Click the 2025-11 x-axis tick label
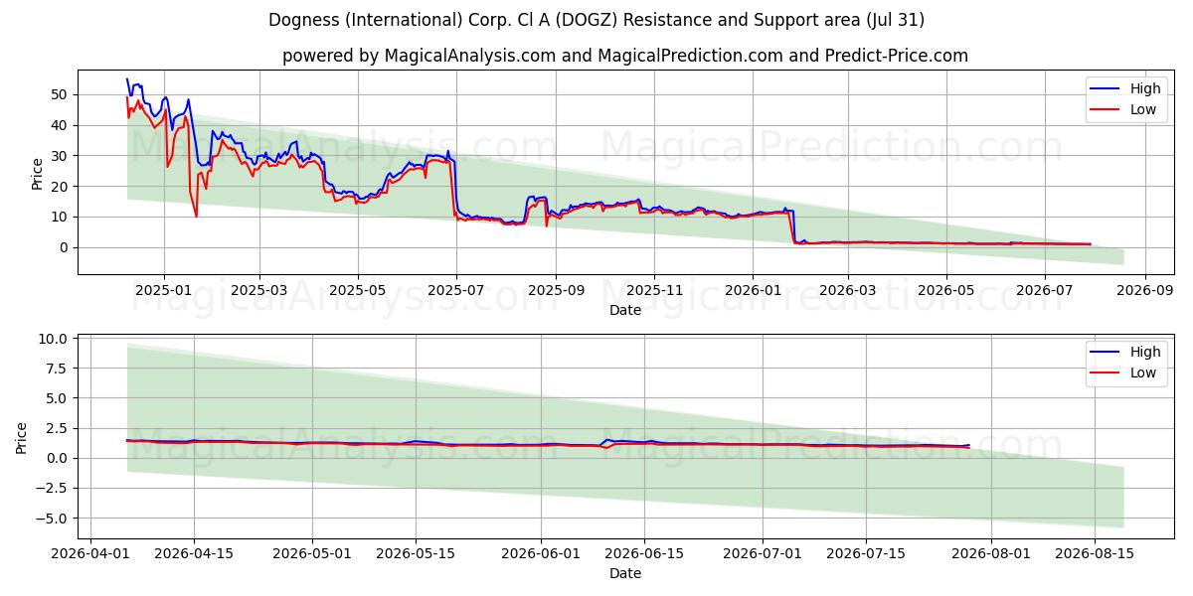This screenshot has width=1193, height=596. pos(654,290)
